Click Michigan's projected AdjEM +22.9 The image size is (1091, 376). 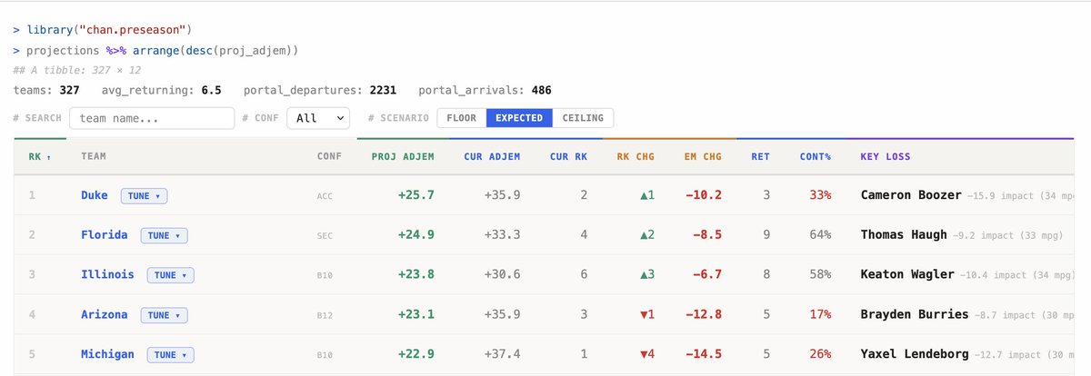(416, 354)
